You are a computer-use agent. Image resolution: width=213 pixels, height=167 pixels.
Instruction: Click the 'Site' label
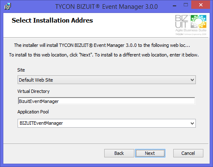pyautogui.click(x=21, y=70)
